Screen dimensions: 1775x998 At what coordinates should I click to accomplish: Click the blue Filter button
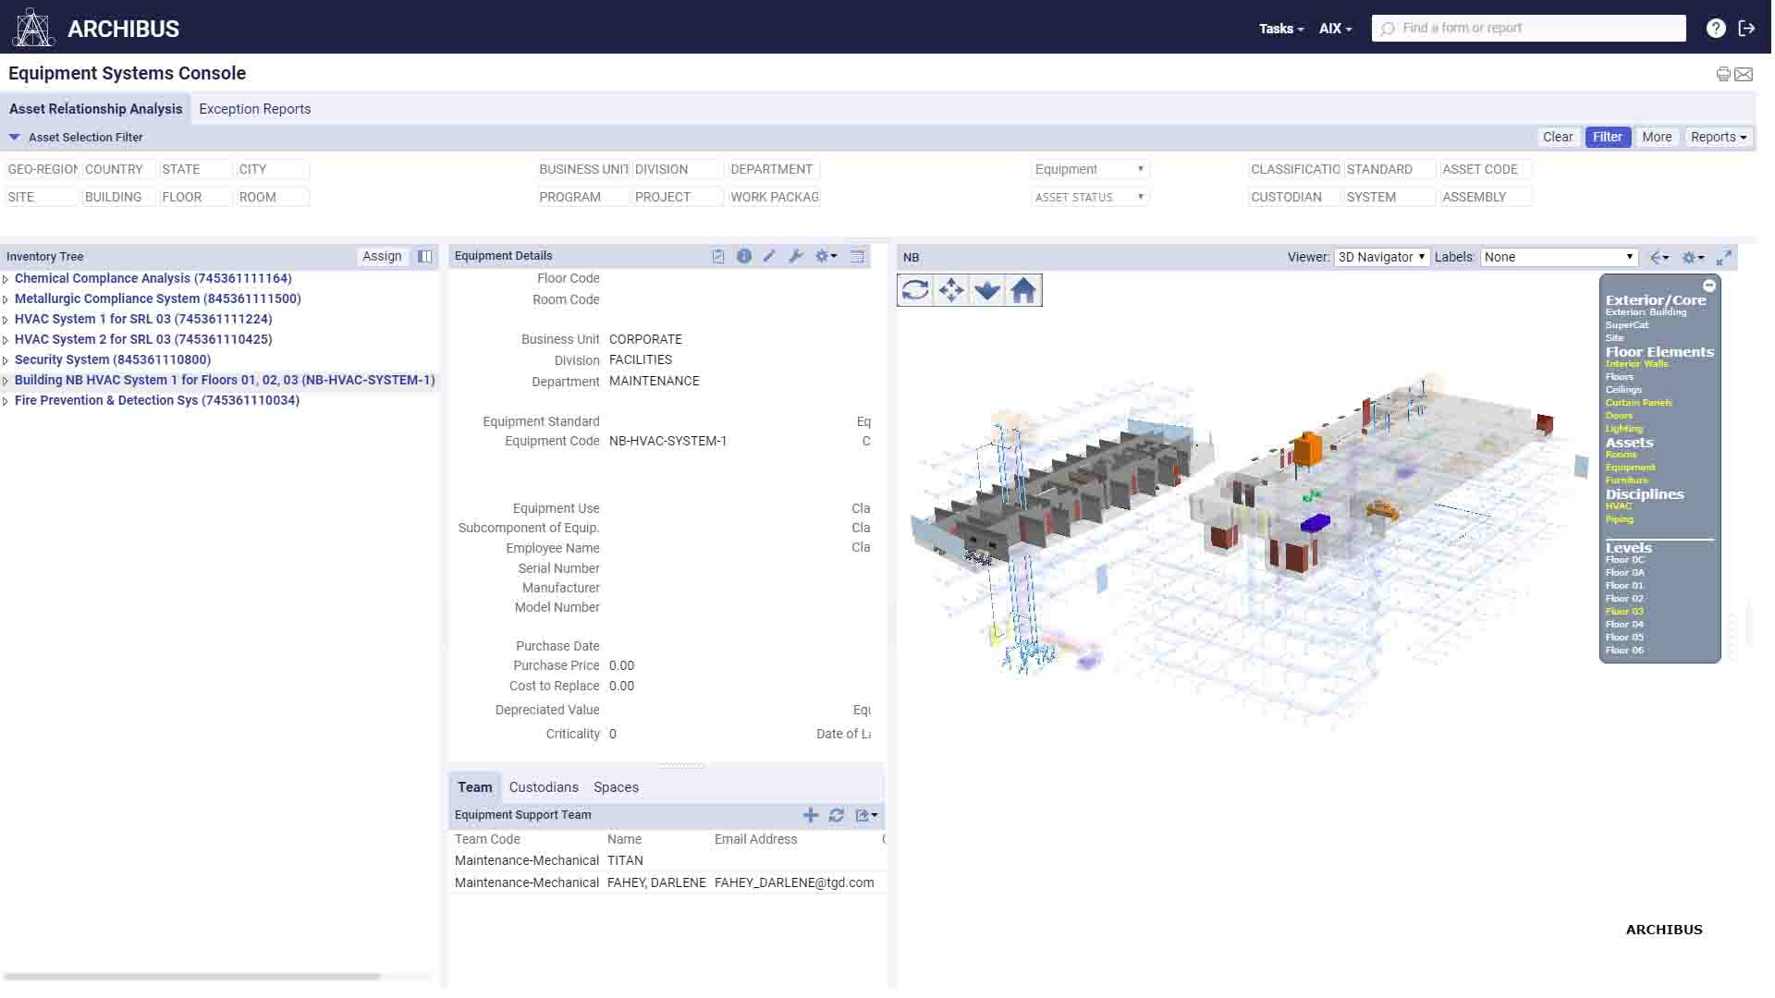coord(1607,137)
